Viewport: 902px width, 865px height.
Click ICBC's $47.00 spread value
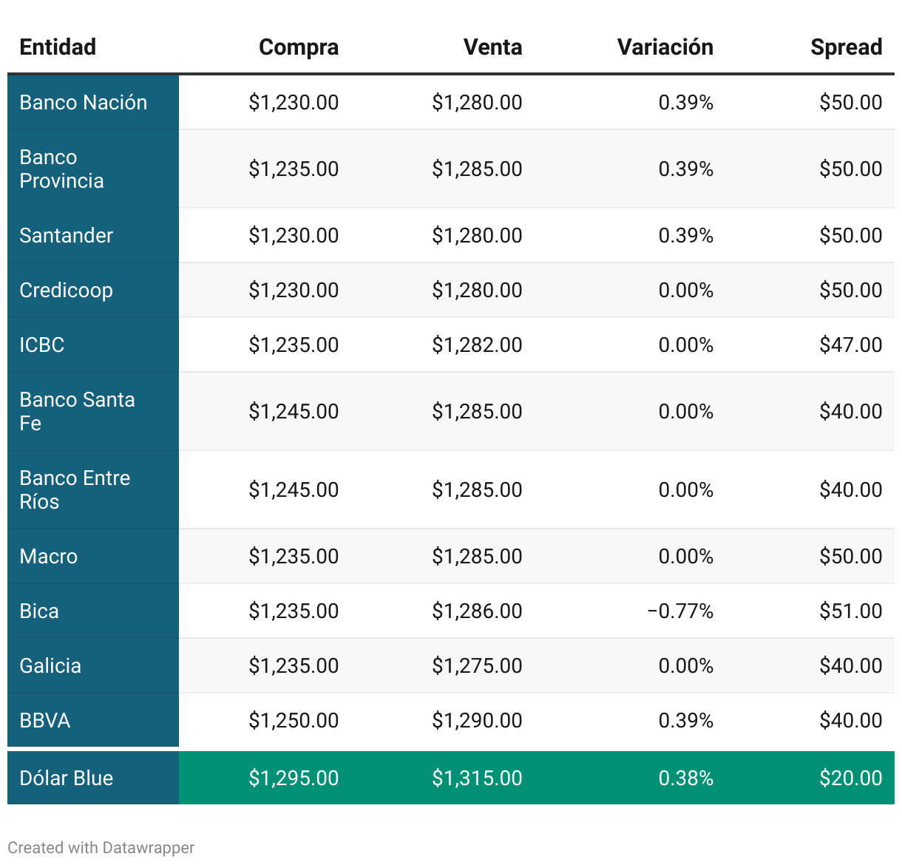click(850, 345)
